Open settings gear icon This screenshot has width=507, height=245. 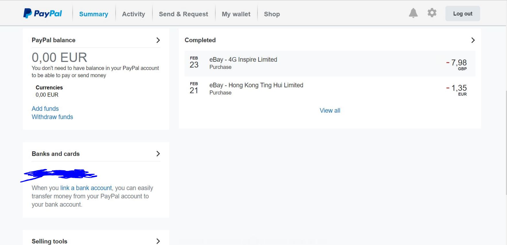pos(432,13)
